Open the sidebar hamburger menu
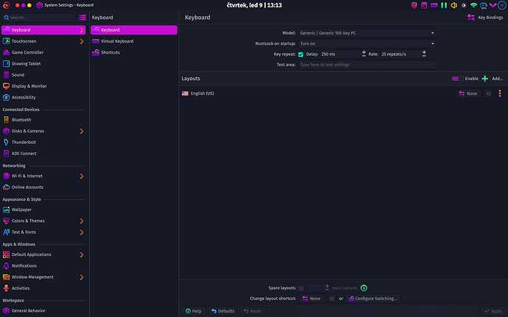This screenshot has width=508, height=317. click(x=82, y=18)
